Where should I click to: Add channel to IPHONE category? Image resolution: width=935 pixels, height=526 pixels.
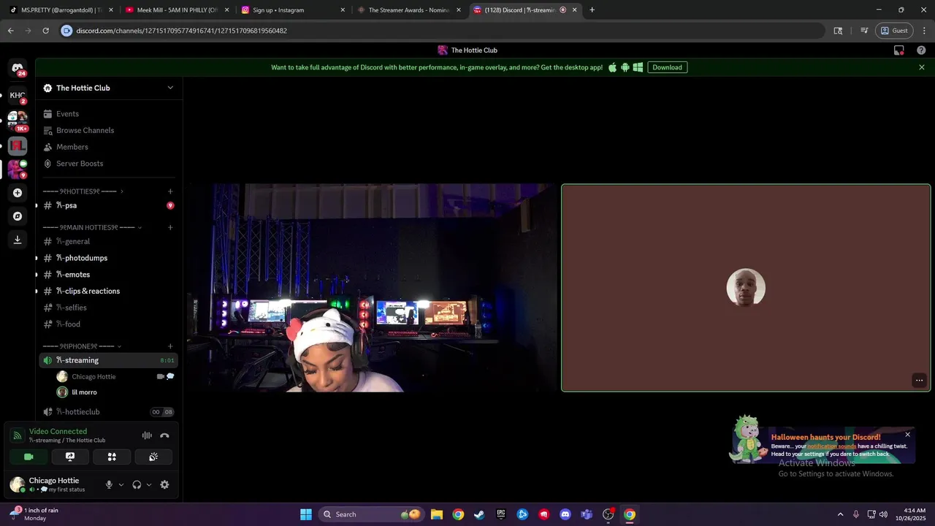(x=170, y=346)
